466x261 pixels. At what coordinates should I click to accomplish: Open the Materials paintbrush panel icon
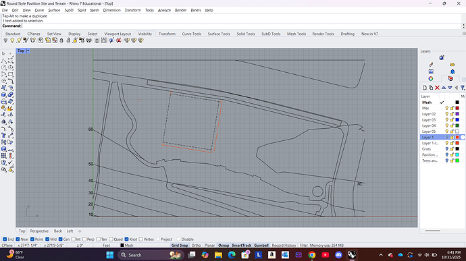coord(431,65)
